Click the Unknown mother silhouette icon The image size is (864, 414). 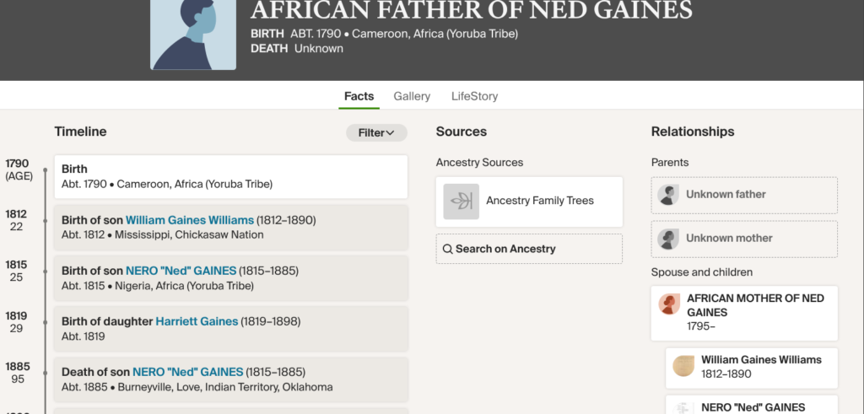pyautogui.click(x=669, y=239)
